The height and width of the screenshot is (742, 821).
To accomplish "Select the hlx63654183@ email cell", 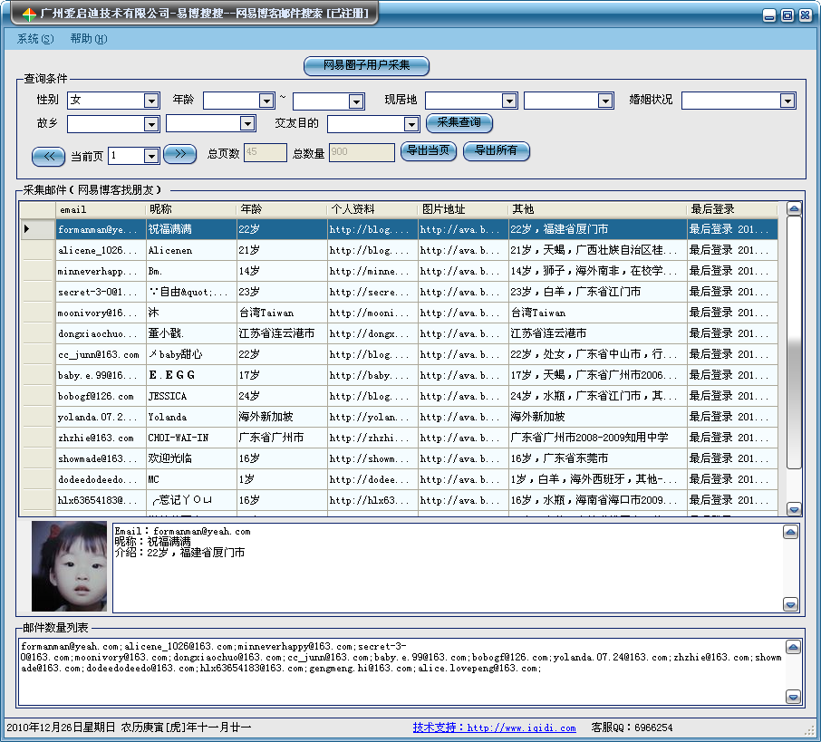I will point(101,501).
